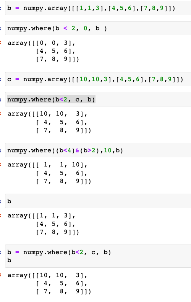
Task: Click the cell defining c with numpy.array
Action: coord(98,79)
